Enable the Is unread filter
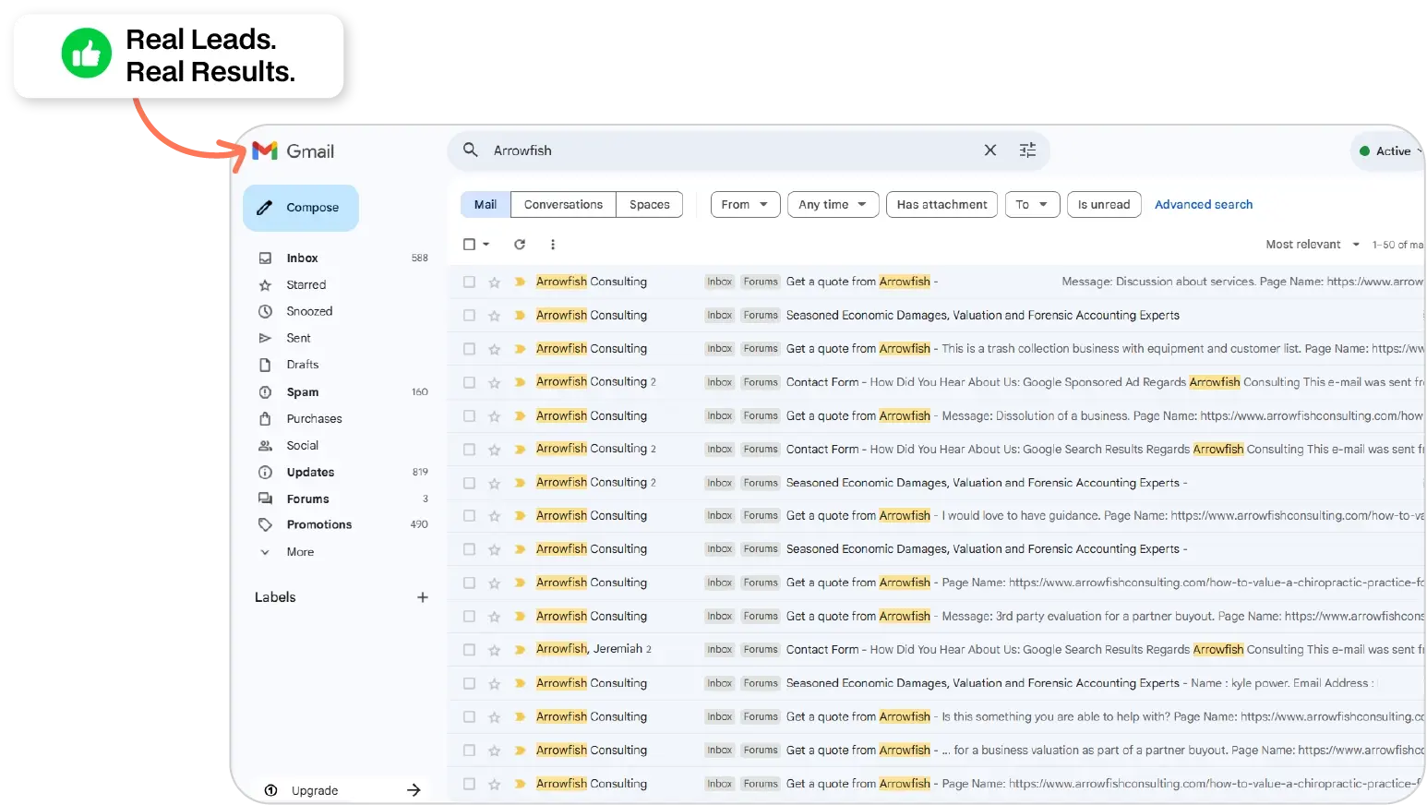 tap(1104, 204)
